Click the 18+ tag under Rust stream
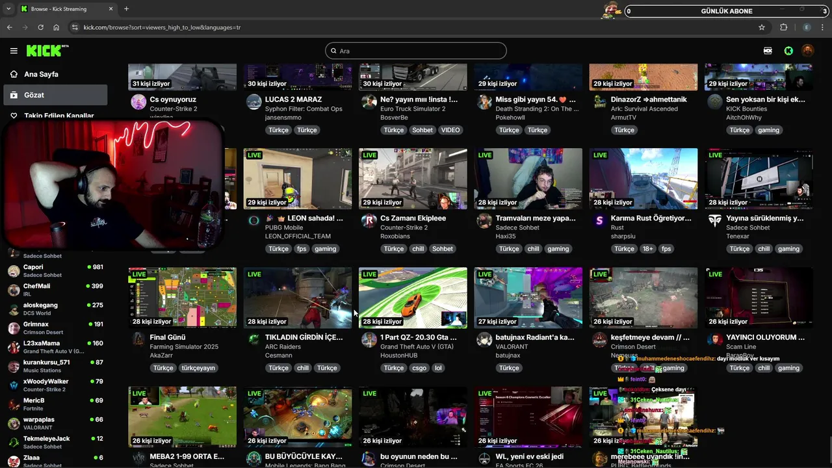 pyautogui.click(x=648, y=249)
